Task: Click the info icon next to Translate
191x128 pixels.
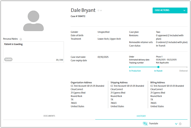Action: tap(180, 124)
